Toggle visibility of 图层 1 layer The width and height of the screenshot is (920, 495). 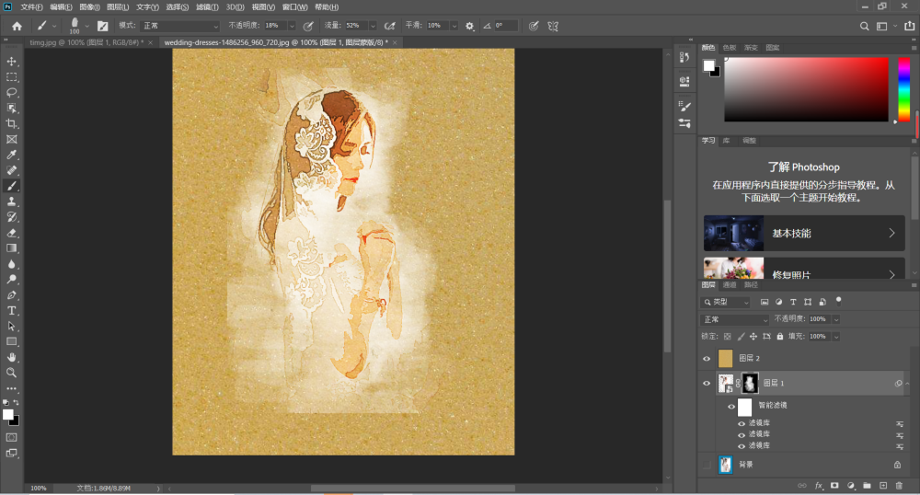(x=707, y=384)
